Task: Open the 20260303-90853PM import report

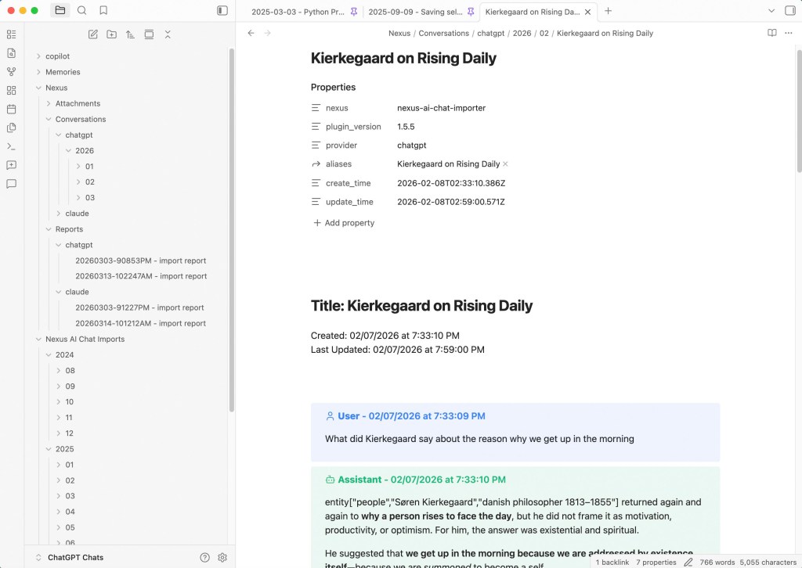Action: point(140,261)
